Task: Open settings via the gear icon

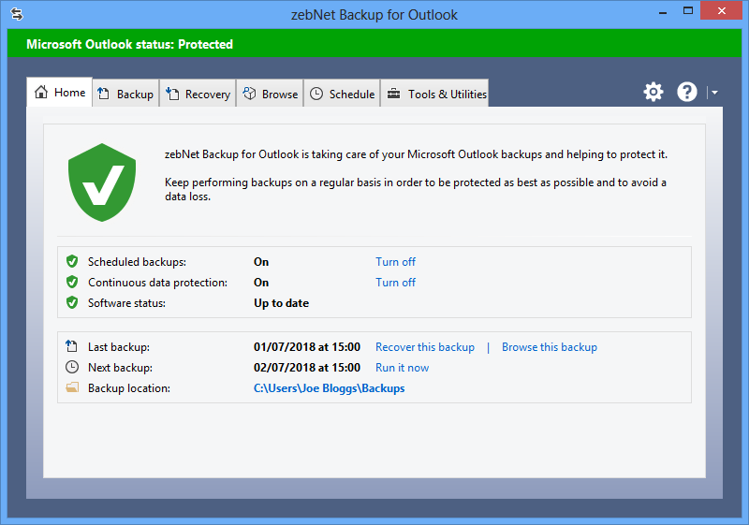Action: click(653, 92)
